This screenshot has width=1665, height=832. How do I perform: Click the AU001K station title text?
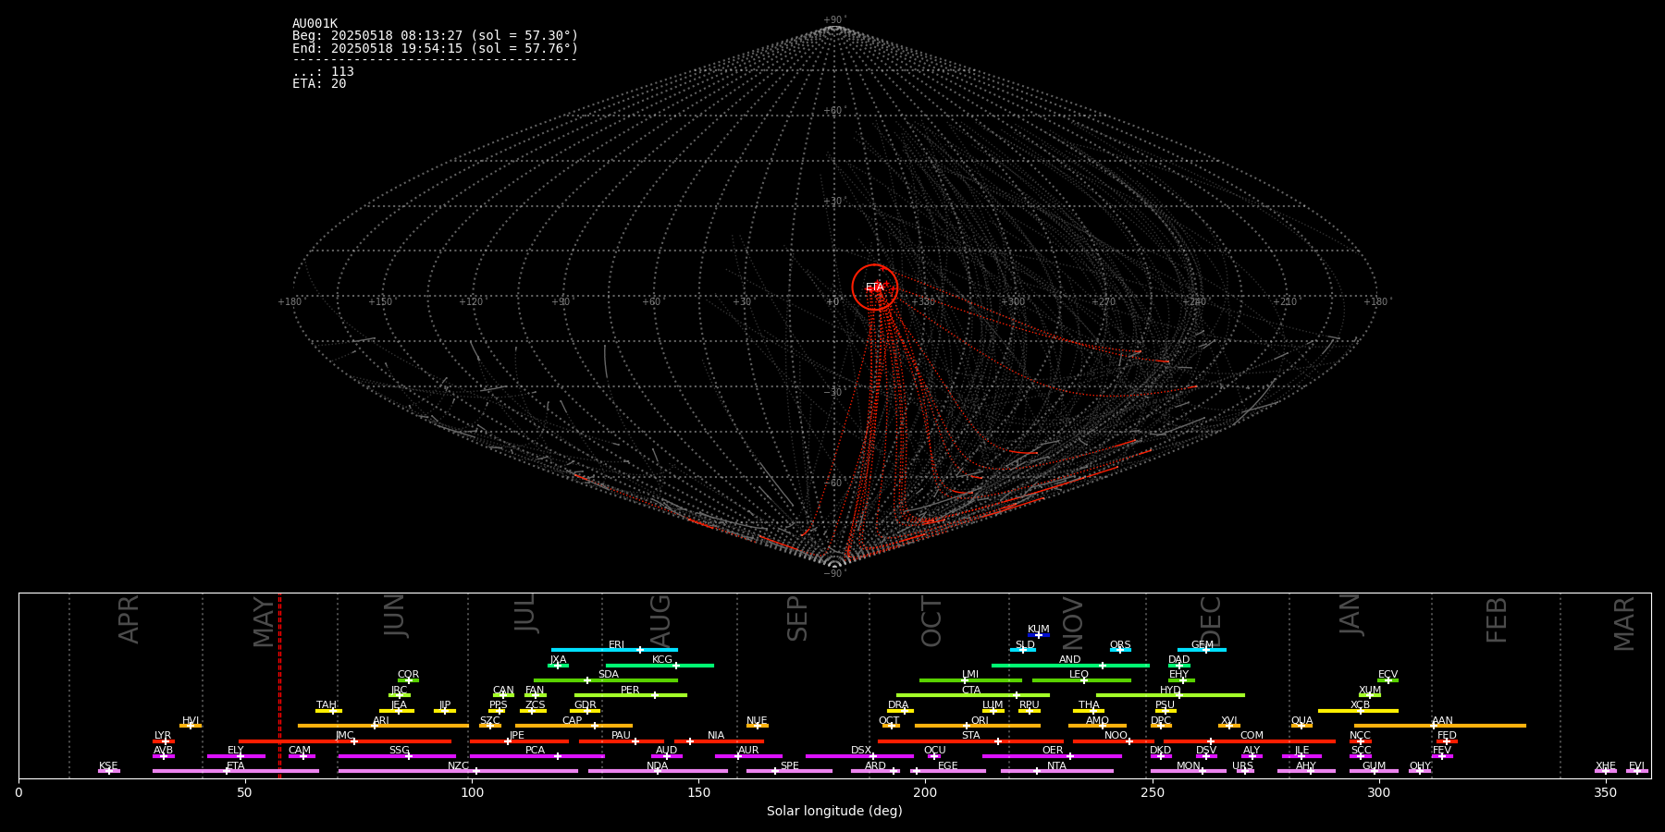pyautogui.click(x=315, y=24)
